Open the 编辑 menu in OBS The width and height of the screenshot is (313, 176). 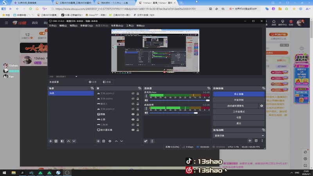click(63, 25)
